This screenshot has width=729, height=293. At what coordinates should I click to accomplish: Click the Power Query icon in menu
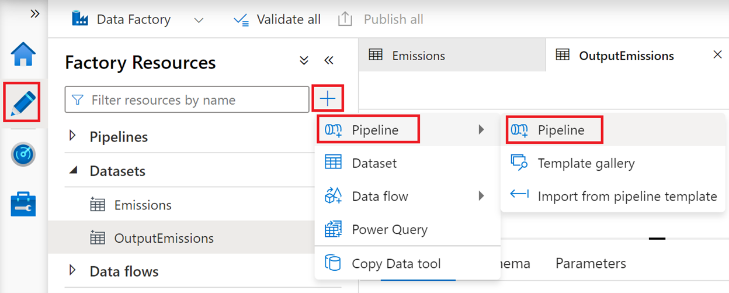tap(333, 229)
